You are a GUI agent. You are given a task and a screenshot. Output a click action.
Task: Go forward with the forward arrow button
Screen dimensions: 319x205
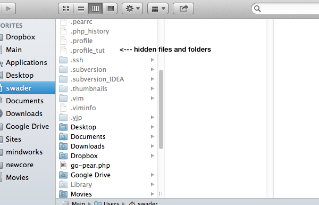(8, 9)
